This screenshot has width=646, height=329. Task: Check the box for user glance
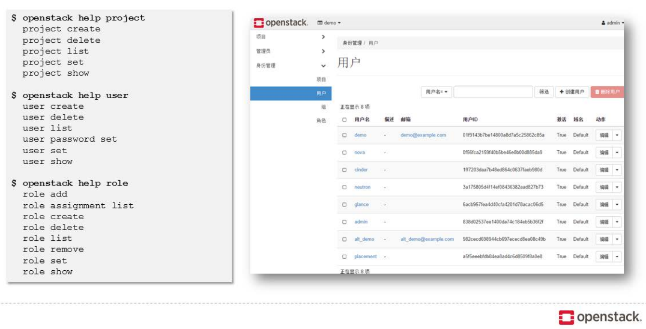click(344, 205)
